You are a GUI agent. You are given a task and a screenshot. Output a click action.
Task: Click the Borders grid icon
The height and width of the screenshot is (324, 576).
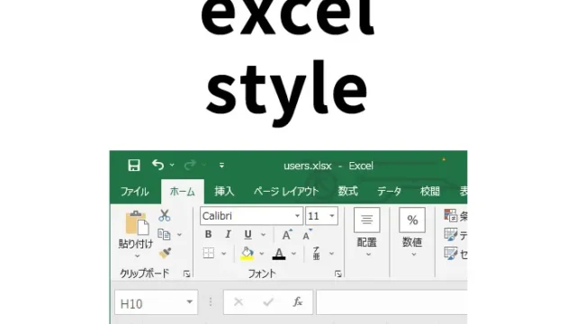pos(209,253)
